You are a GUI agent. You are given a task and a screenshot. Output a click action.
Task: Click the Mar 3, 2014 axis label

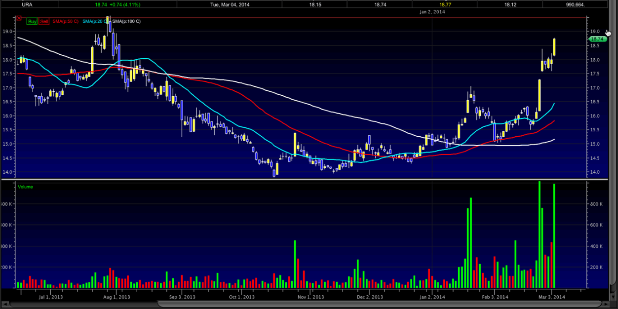pyautogui.click(x=552, y=297)
